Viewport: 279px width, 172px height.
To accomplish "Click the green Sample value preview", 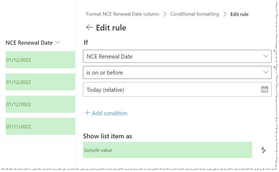I will coord(167,150).
